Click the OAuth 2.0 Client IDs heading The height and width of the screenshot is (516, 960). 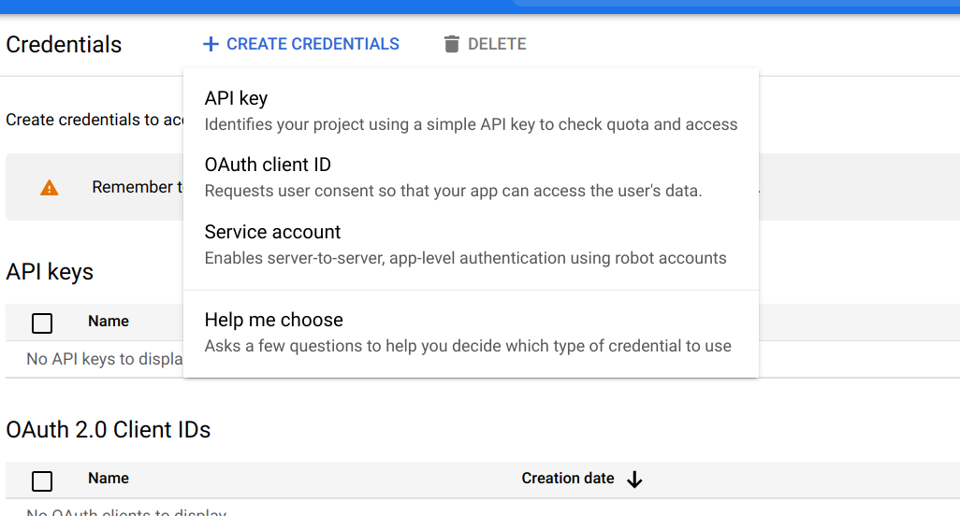[109, 430]
